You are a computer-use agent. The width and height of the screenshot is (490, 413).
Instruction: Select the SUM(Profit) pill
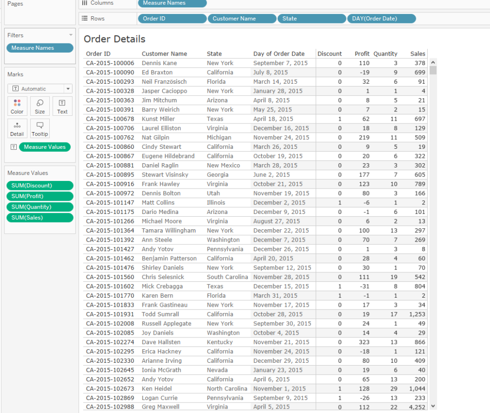click(x=40, y=196)
